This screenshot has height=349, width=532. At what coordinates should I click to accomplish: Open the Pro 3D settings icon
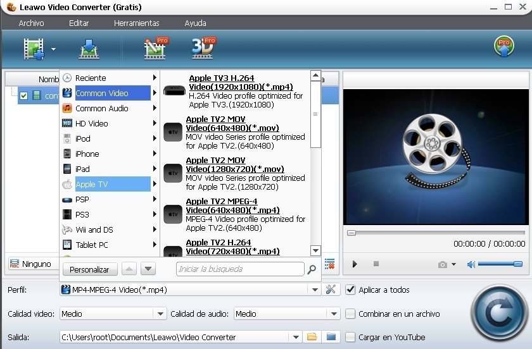click(x=203, y=48)
